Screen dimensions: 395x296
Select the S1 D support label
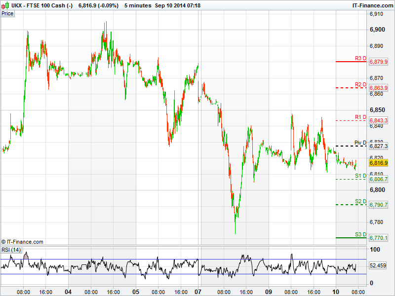[360, 176]
